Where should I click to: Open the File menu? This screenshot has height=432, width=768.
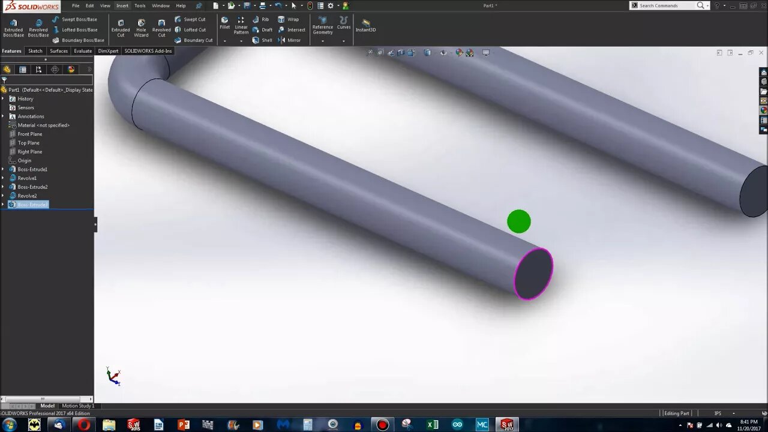click(76, 5)
